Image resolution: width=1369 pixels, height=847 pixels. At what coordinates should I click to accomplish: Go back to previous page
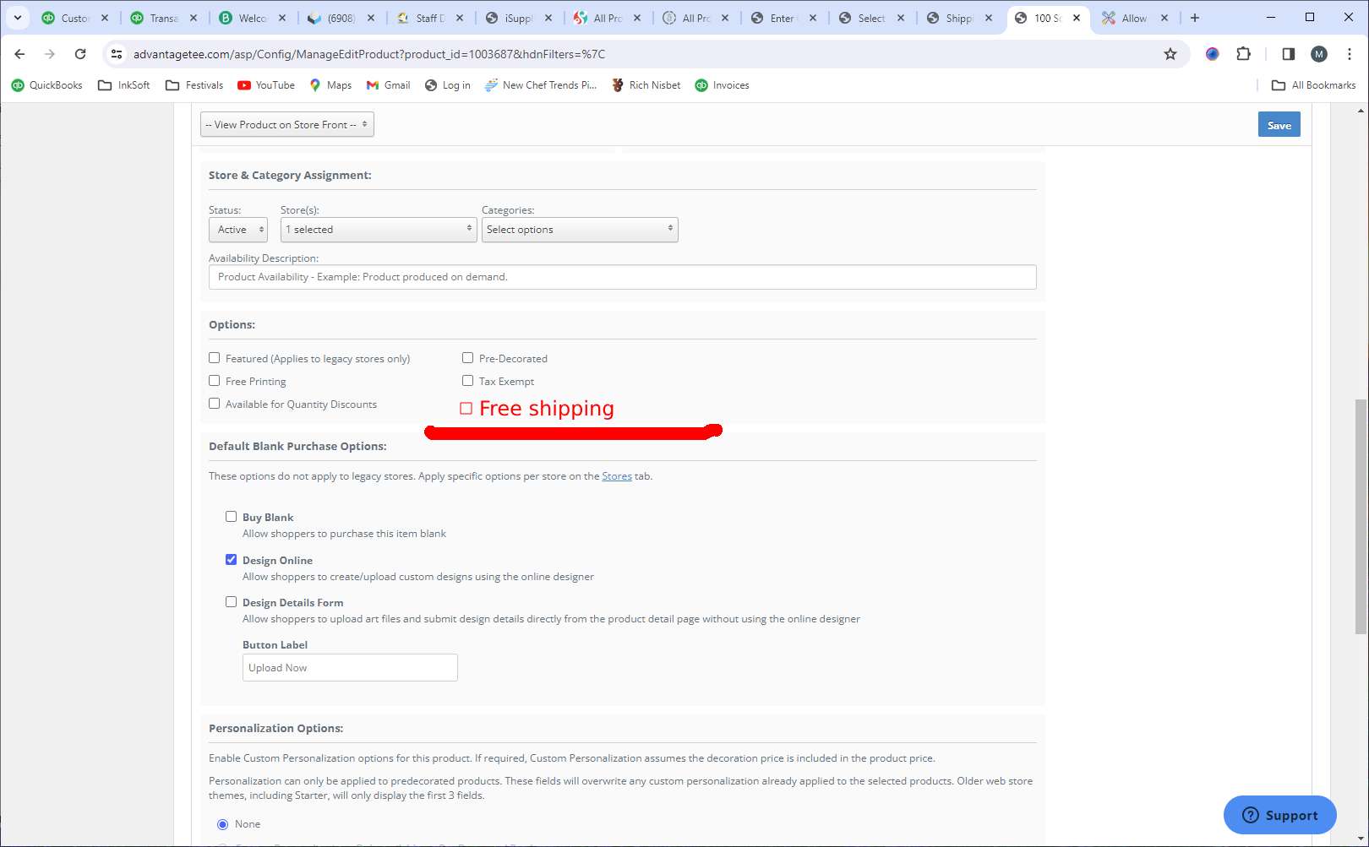click(19, 54)
